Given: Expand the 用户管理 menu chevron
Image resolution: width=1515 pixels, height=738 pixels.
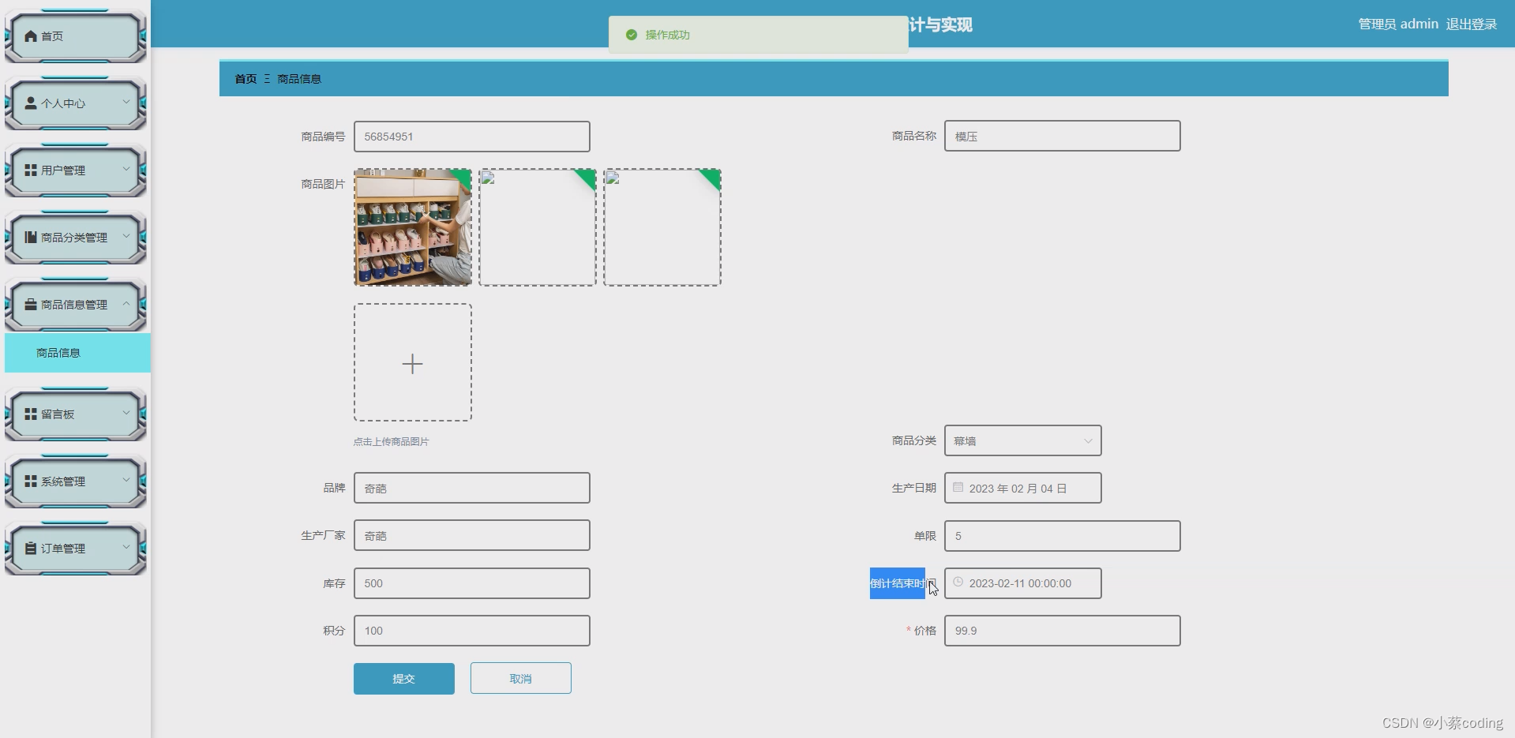Looking at the screenshot, I should (x=126, y=170).
